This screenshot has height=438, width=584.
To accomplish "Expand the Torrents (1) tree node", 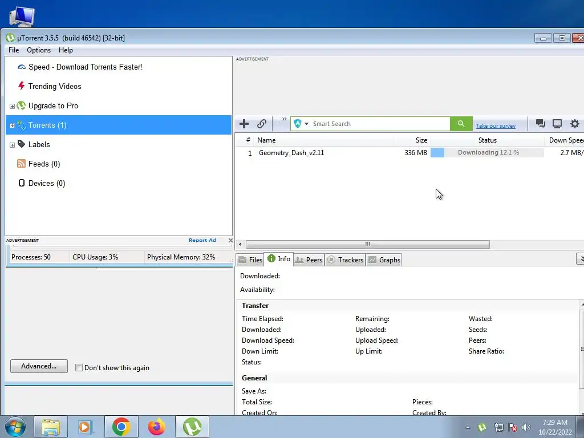I will [12, 125].
